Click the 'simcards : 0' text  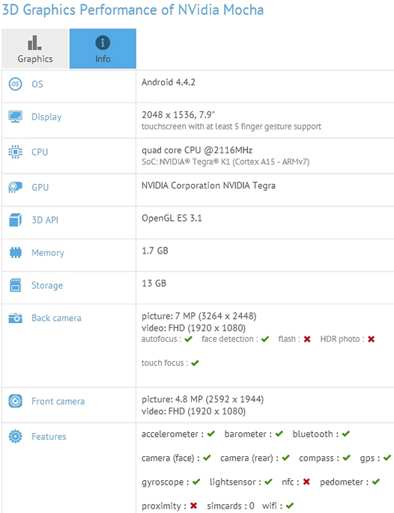tap(231, 506)
